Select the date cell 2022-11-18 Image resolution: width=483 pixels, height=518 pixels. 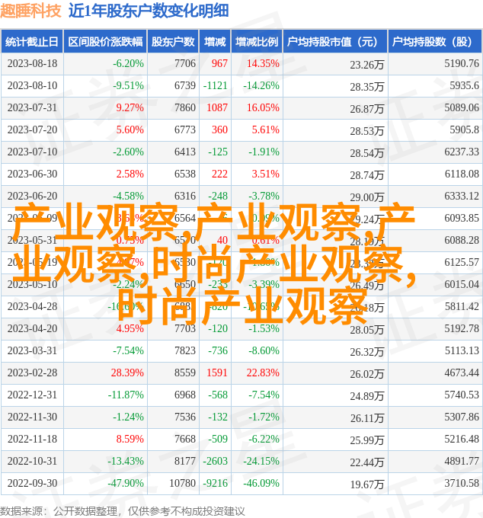32,440
